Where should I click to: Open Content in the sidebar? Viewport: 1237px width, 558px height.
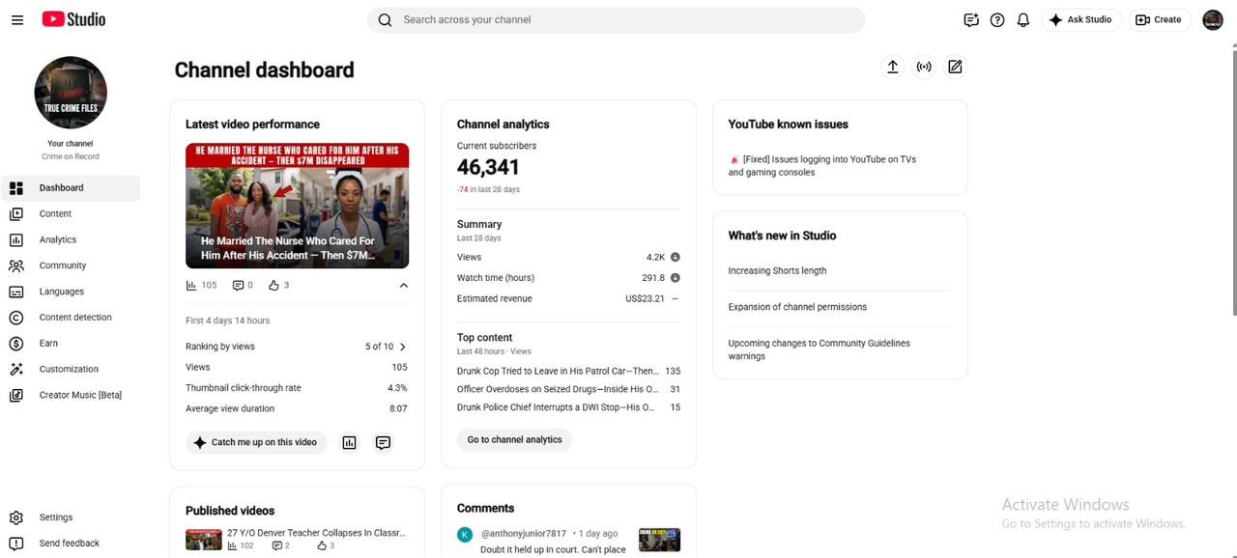[x=71, y=214]
